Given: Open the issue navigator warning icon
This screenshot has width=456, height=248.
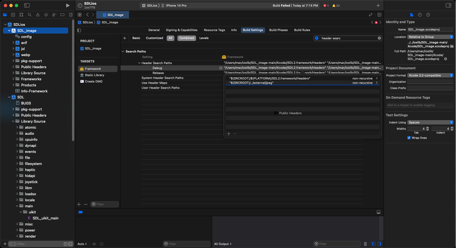Looking at the screenshot, I should pyautogui.click(x=38, y=15).
